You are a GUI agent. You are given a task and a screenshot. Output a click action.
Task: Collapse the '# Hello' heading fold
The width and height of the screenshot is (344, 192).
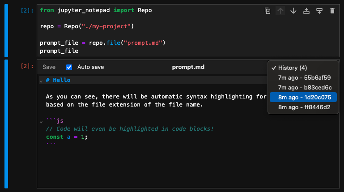[x=41, y=81]
